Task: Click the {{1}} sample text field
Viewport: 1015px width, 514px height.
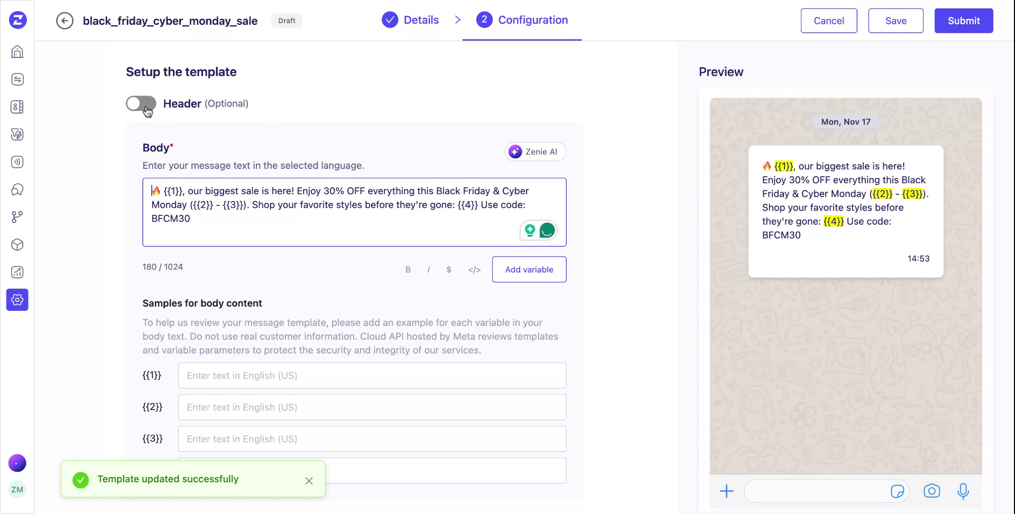Action: point(372,375)
